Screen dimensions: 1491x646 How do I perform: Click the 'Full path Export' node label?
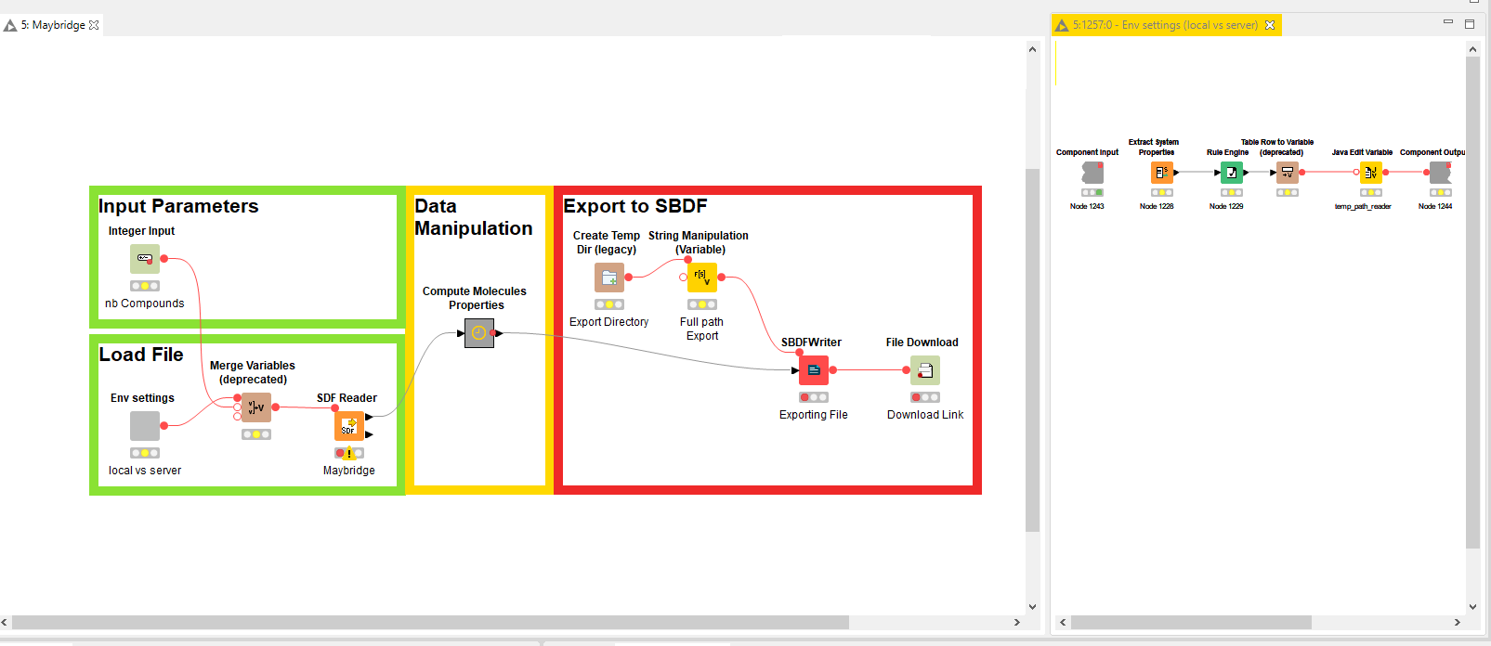[x=702, y=329]
